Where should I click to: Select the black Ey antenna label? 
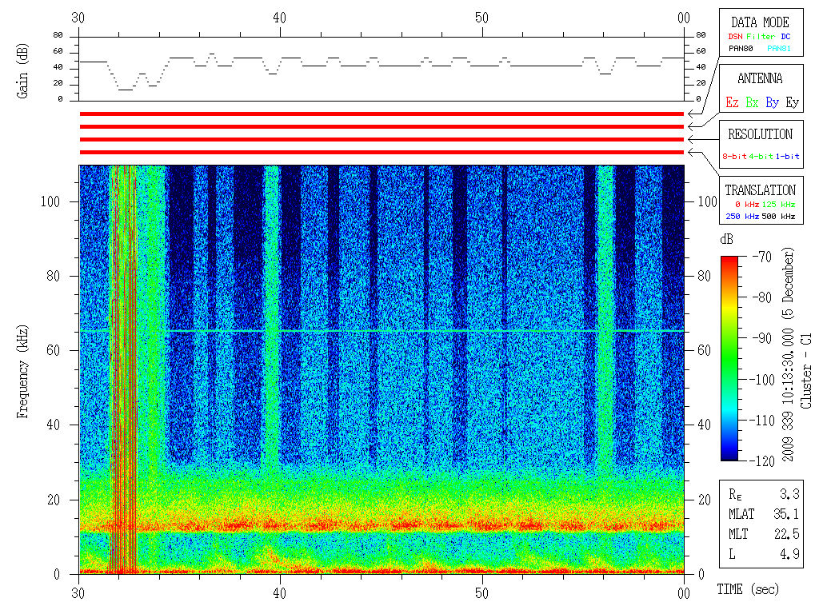pyautogui.click(x=793, y=102)
